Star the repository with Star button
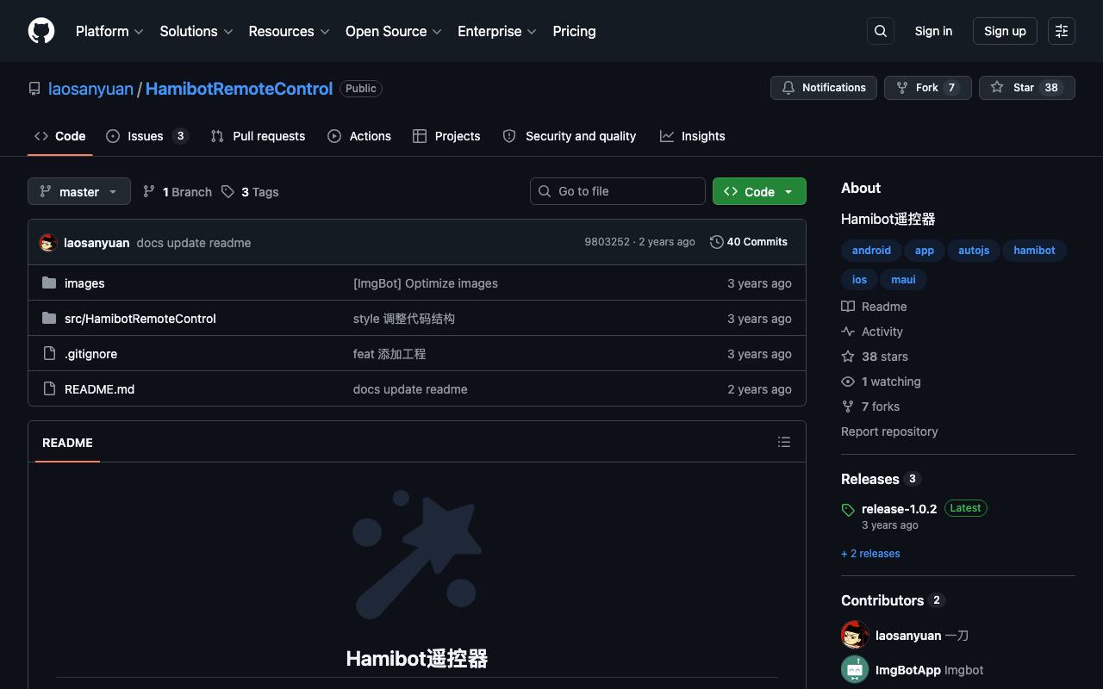The width and height of the screenshot is (1103, 689). (x=1027, y=88)
